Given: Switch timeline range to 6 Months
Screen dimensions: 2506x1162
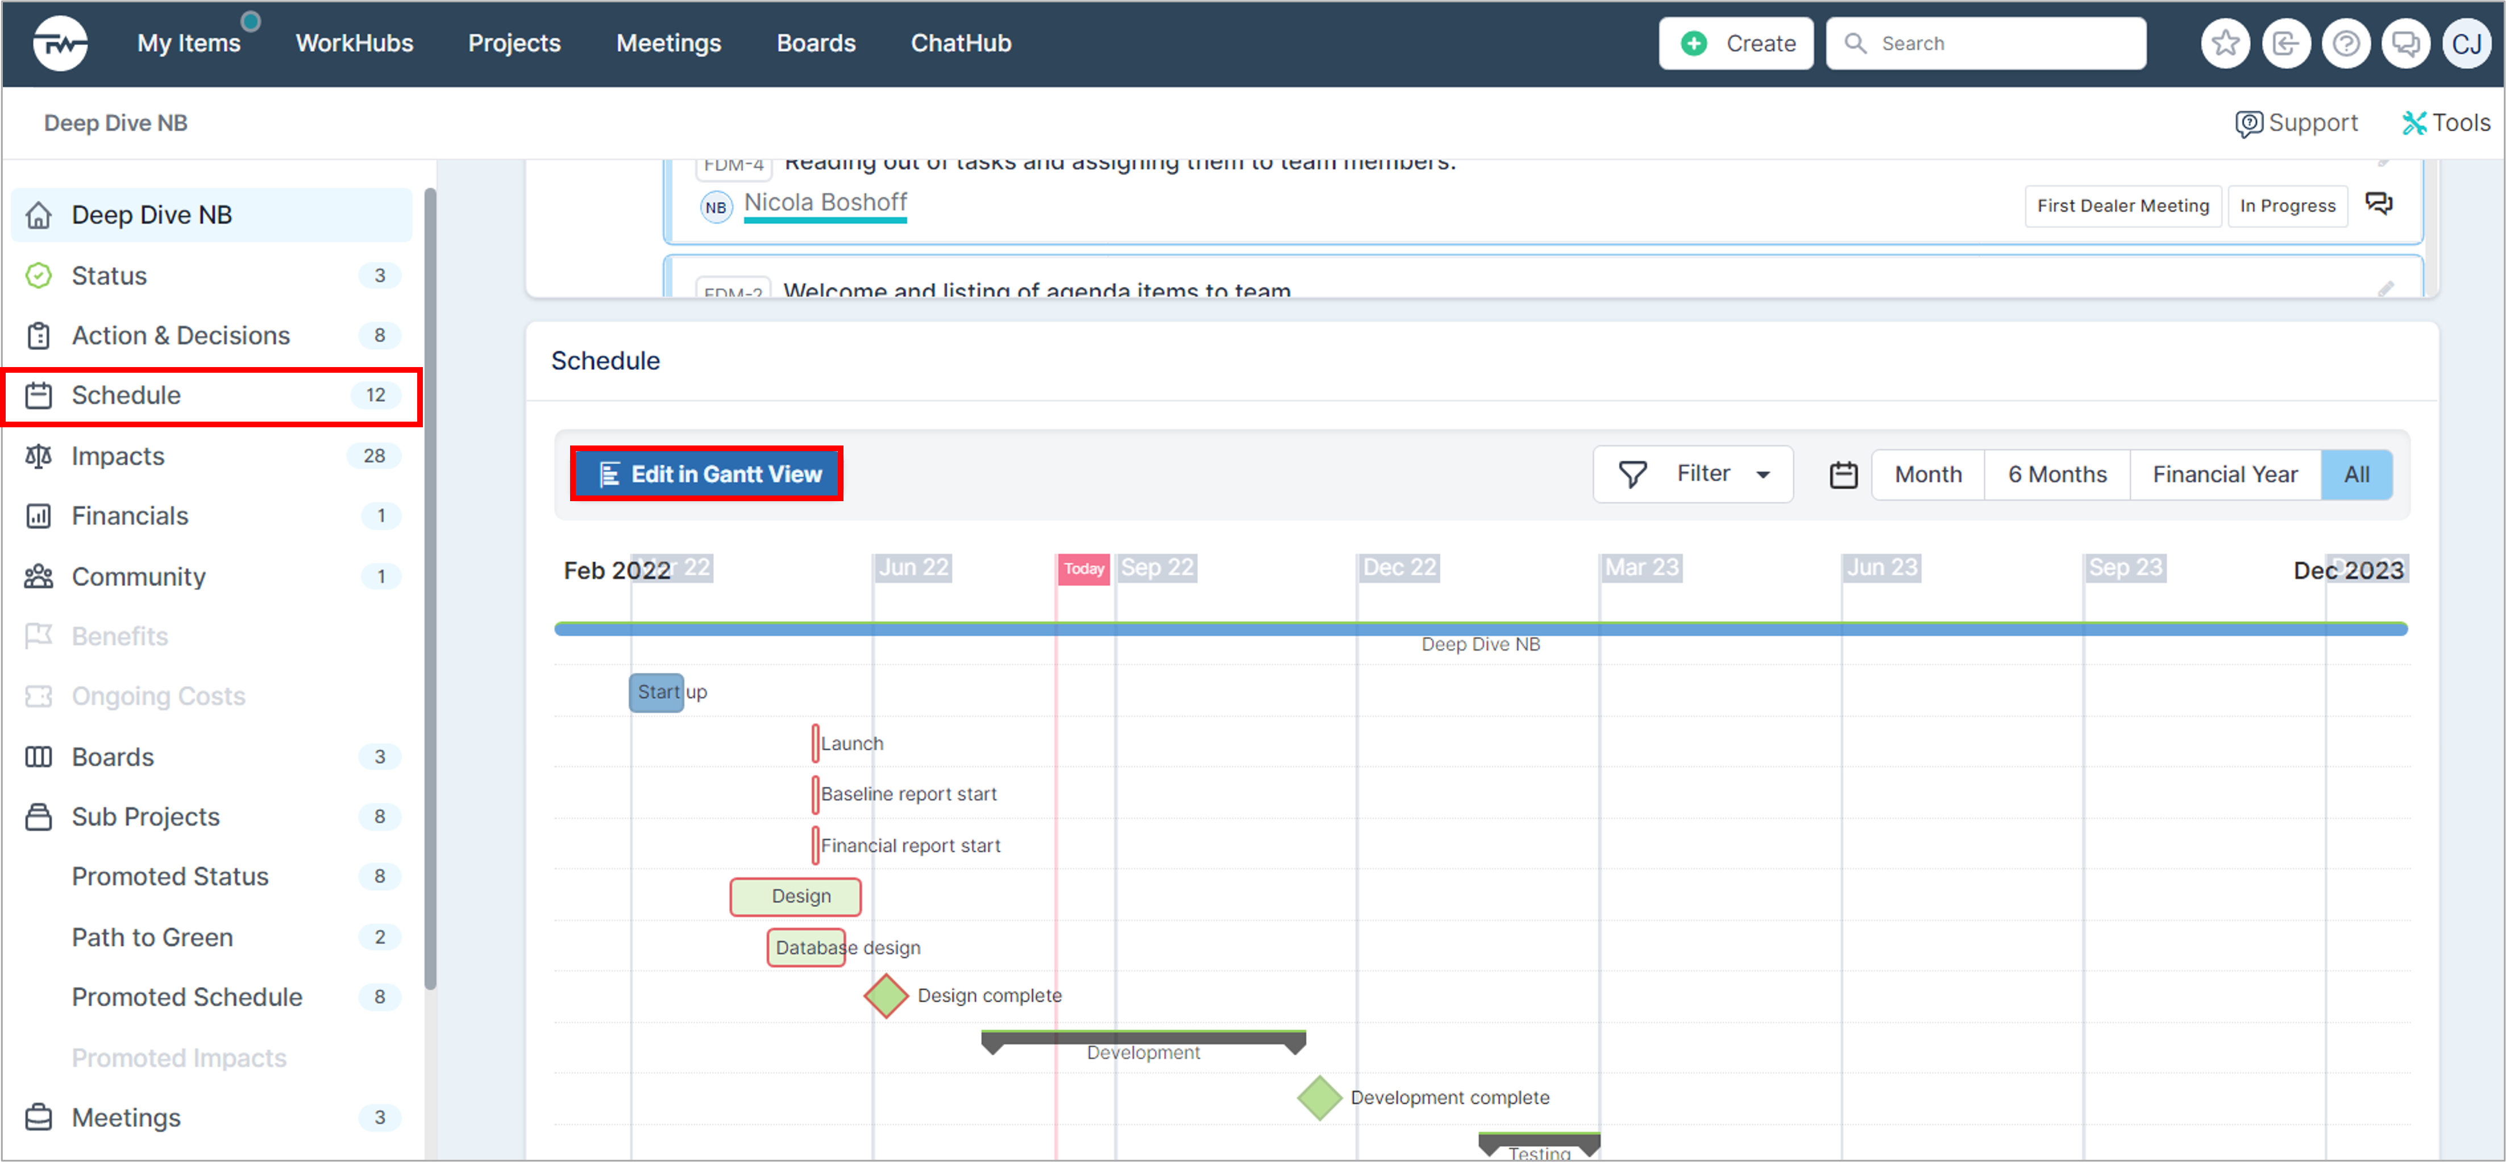Looking at the screenshot, I should [x=2058, y=474].
